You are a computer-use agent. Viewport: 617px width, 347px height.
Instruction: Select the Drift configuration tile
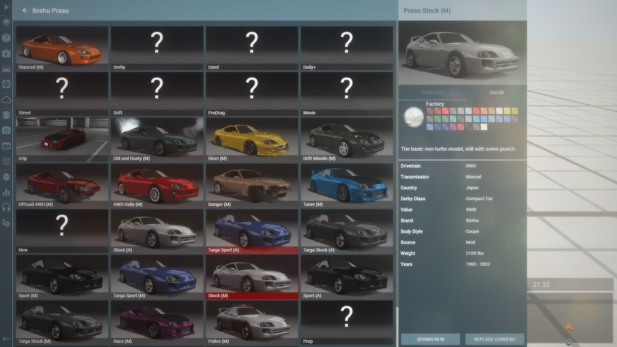point(157,94)
